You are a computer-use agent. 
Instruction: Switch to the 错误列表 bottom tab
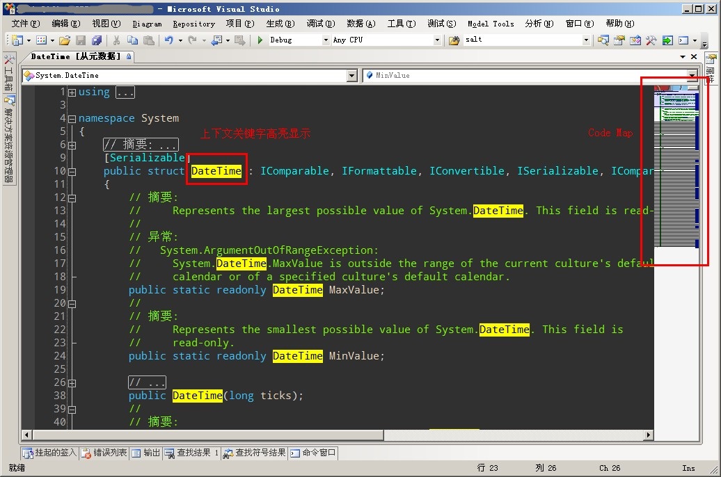[104, 453]
